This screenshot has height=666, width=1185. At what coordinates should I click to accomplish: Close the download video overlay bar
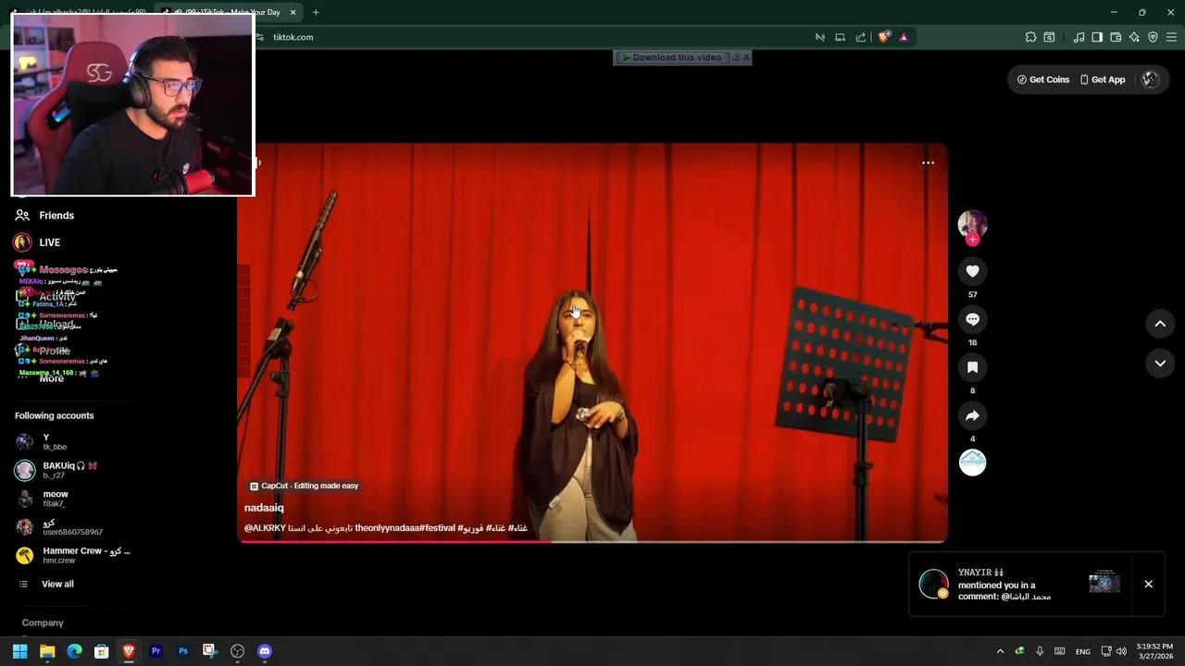tap(746, 57)
